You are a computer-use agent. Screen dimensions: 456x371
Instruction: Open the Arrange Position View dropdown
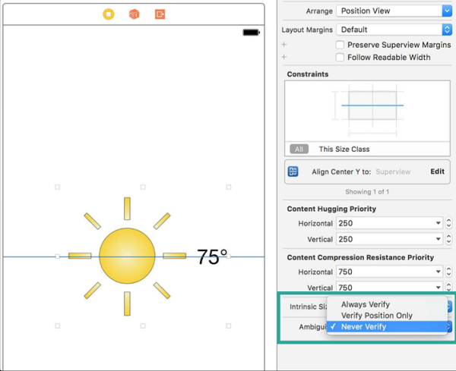(x=394, y=11)
